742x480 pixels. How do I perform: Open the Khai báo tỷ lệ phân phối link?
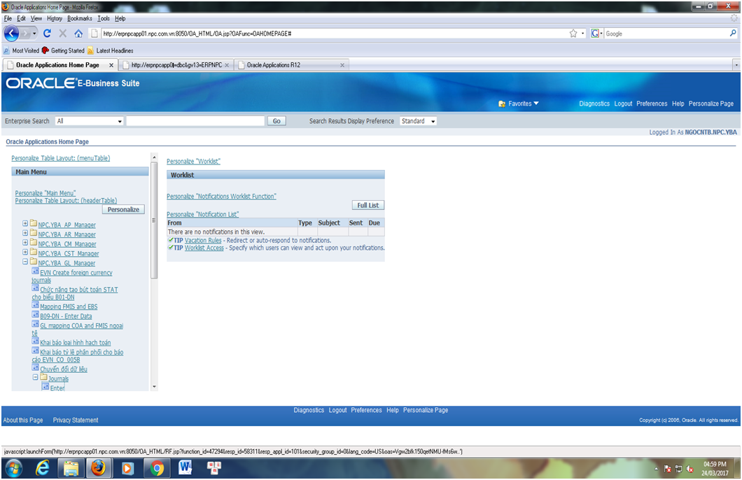pos(78,356)
